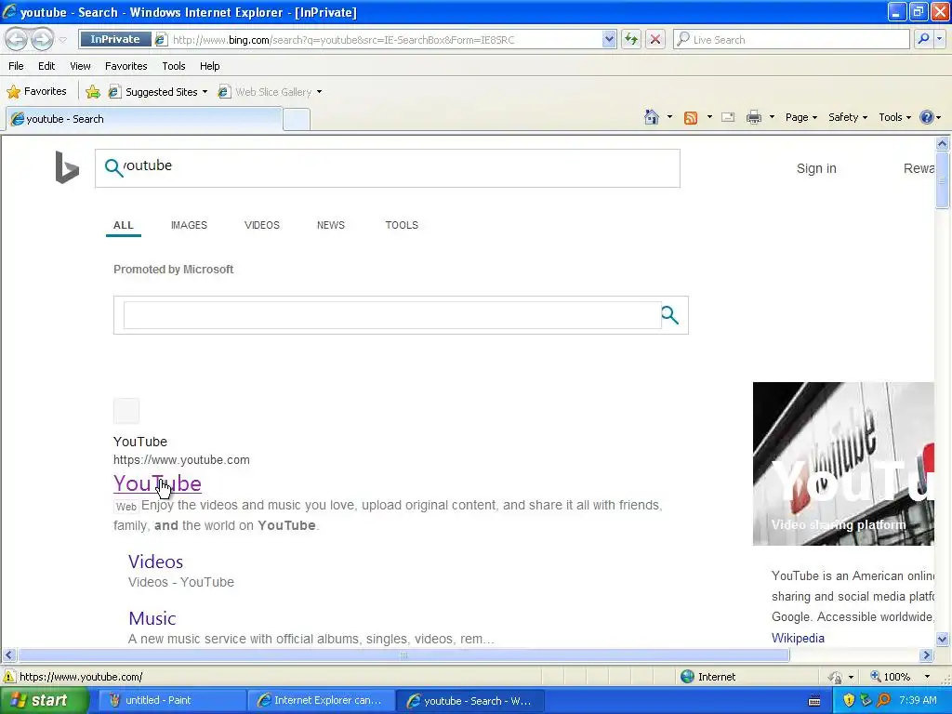Open the Favorites menu in the menu bar
The image size is (952, 714).
point(126,66)
